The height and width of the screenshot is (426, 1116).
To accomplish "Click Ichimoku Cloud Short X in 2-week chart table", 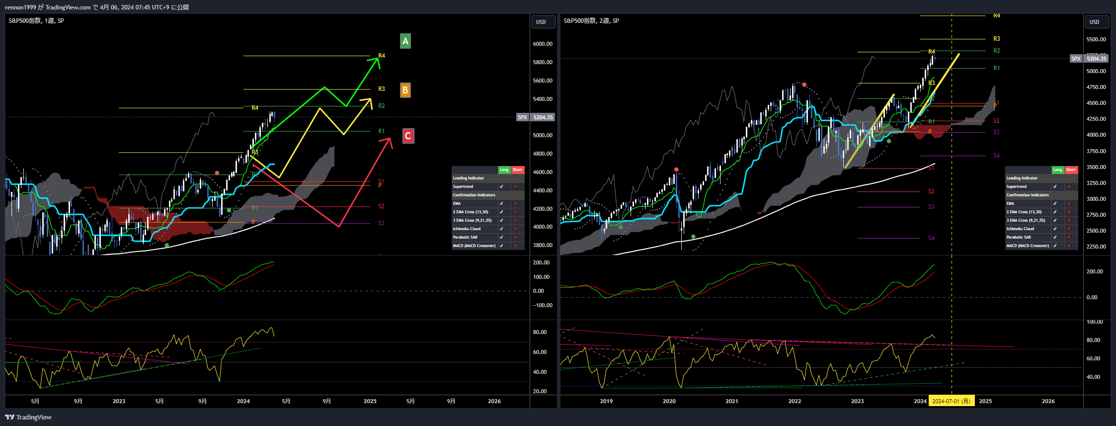I will [1069, 229].
